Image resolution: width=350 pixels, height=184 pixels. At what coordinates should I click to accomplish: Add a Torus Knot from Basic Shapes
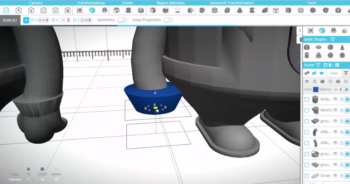click(x=318, y=55)
